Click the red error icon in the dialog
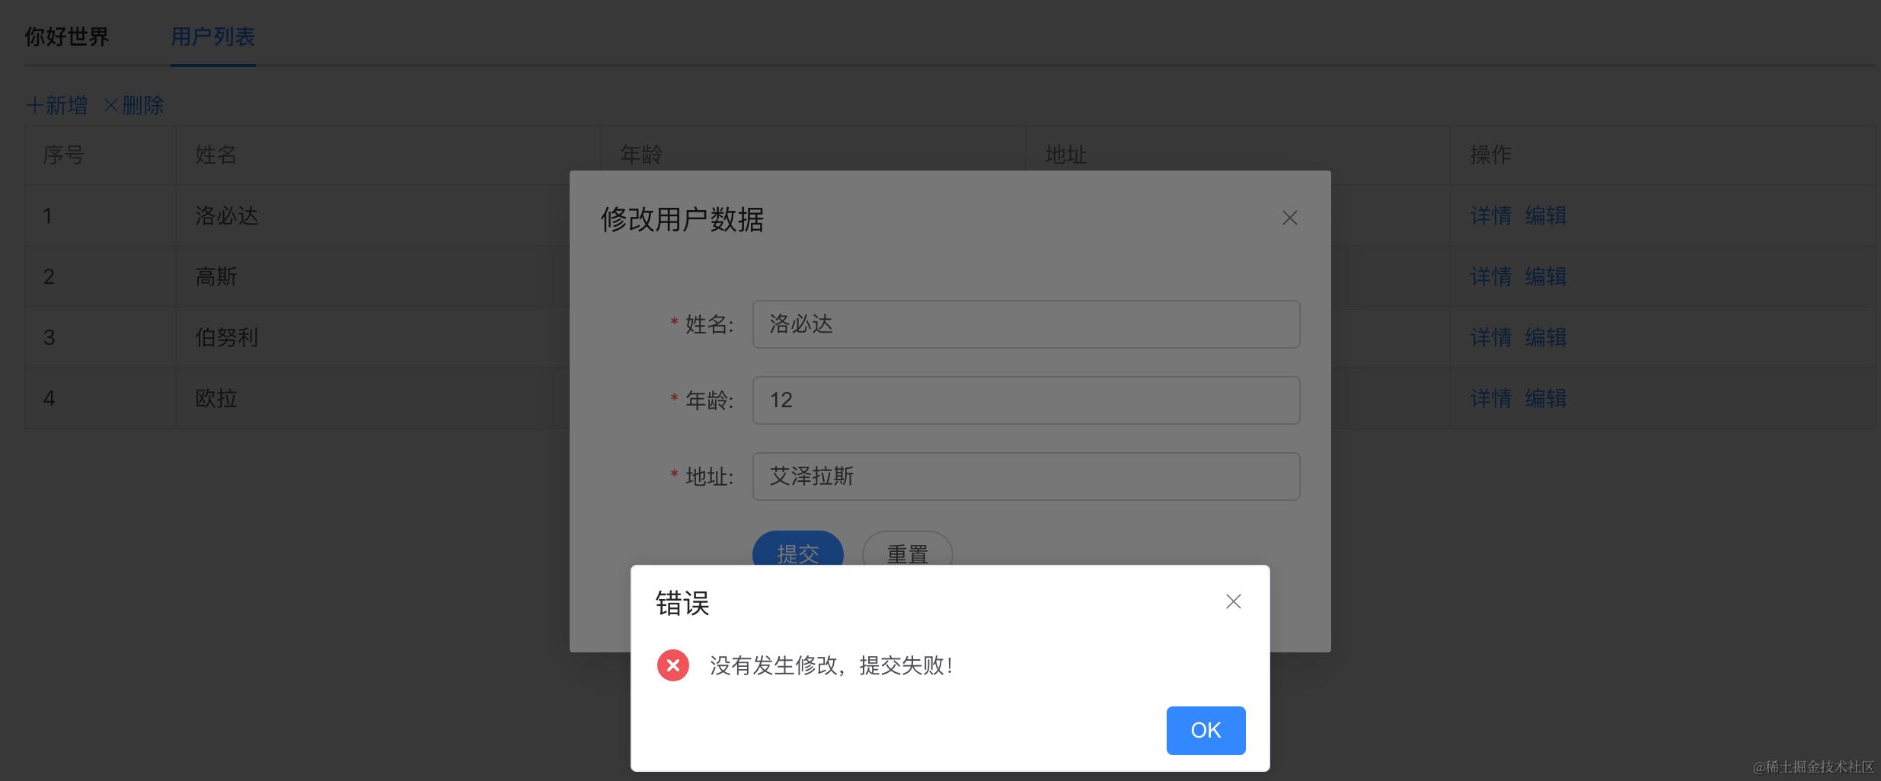 coord(673,665)
